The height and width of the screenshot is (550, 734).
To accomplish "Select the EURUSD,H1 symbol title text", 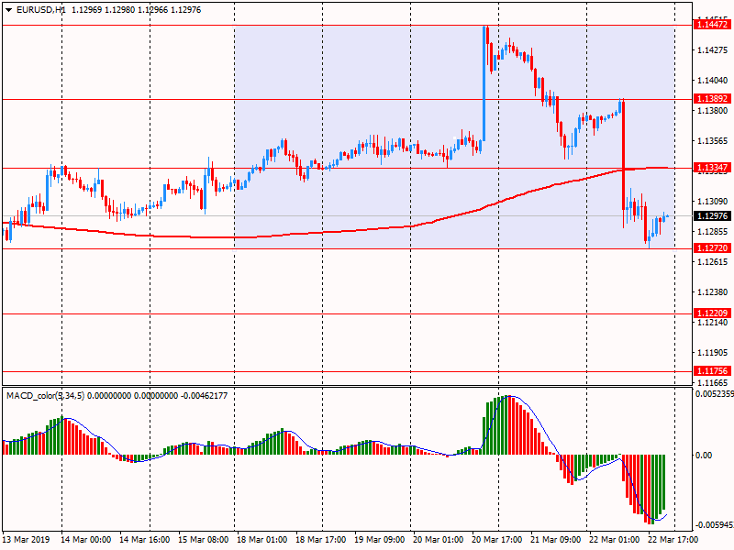I will (40, 10).
